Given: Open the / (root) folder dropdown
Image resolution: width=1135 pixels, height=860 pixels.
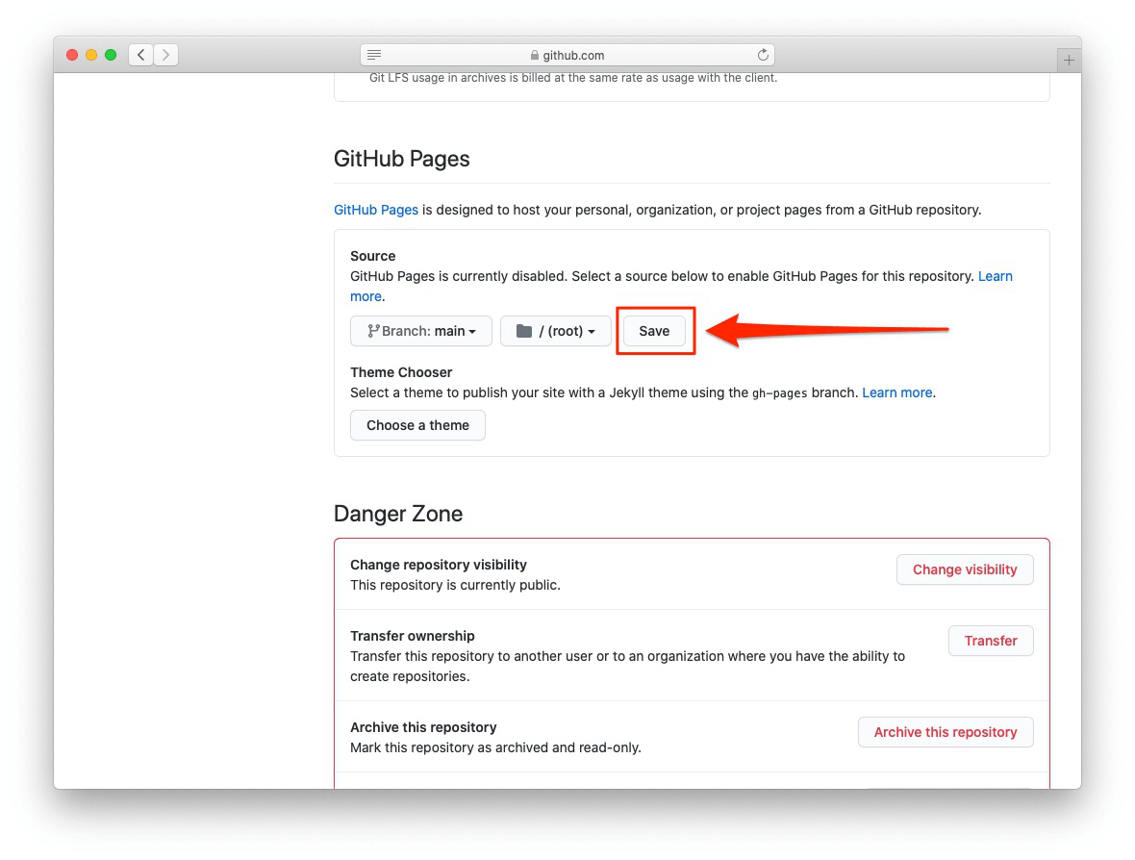Looking at the screenshot, I should 556,331.
